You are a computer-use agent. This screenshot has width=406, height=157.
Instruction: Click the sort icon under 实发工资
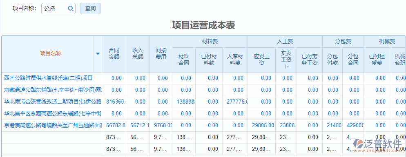point(287,66)
